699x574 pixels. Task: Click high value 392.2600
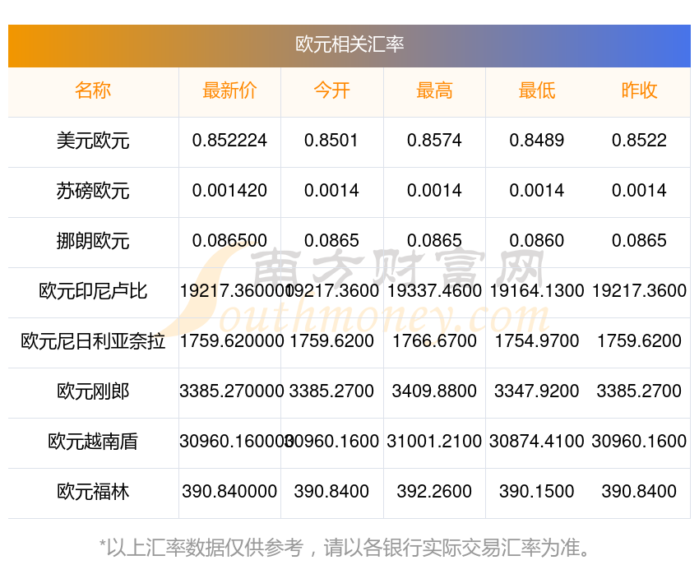tap(434, 492)
